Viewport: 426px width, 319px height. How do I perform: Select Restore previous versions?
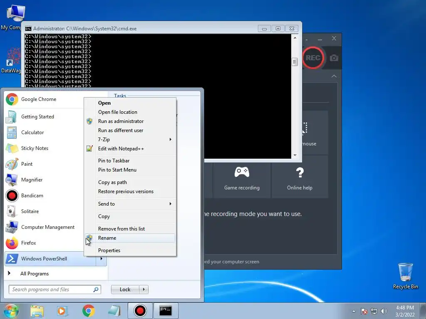pyautogui.click(x=130, y=191)
